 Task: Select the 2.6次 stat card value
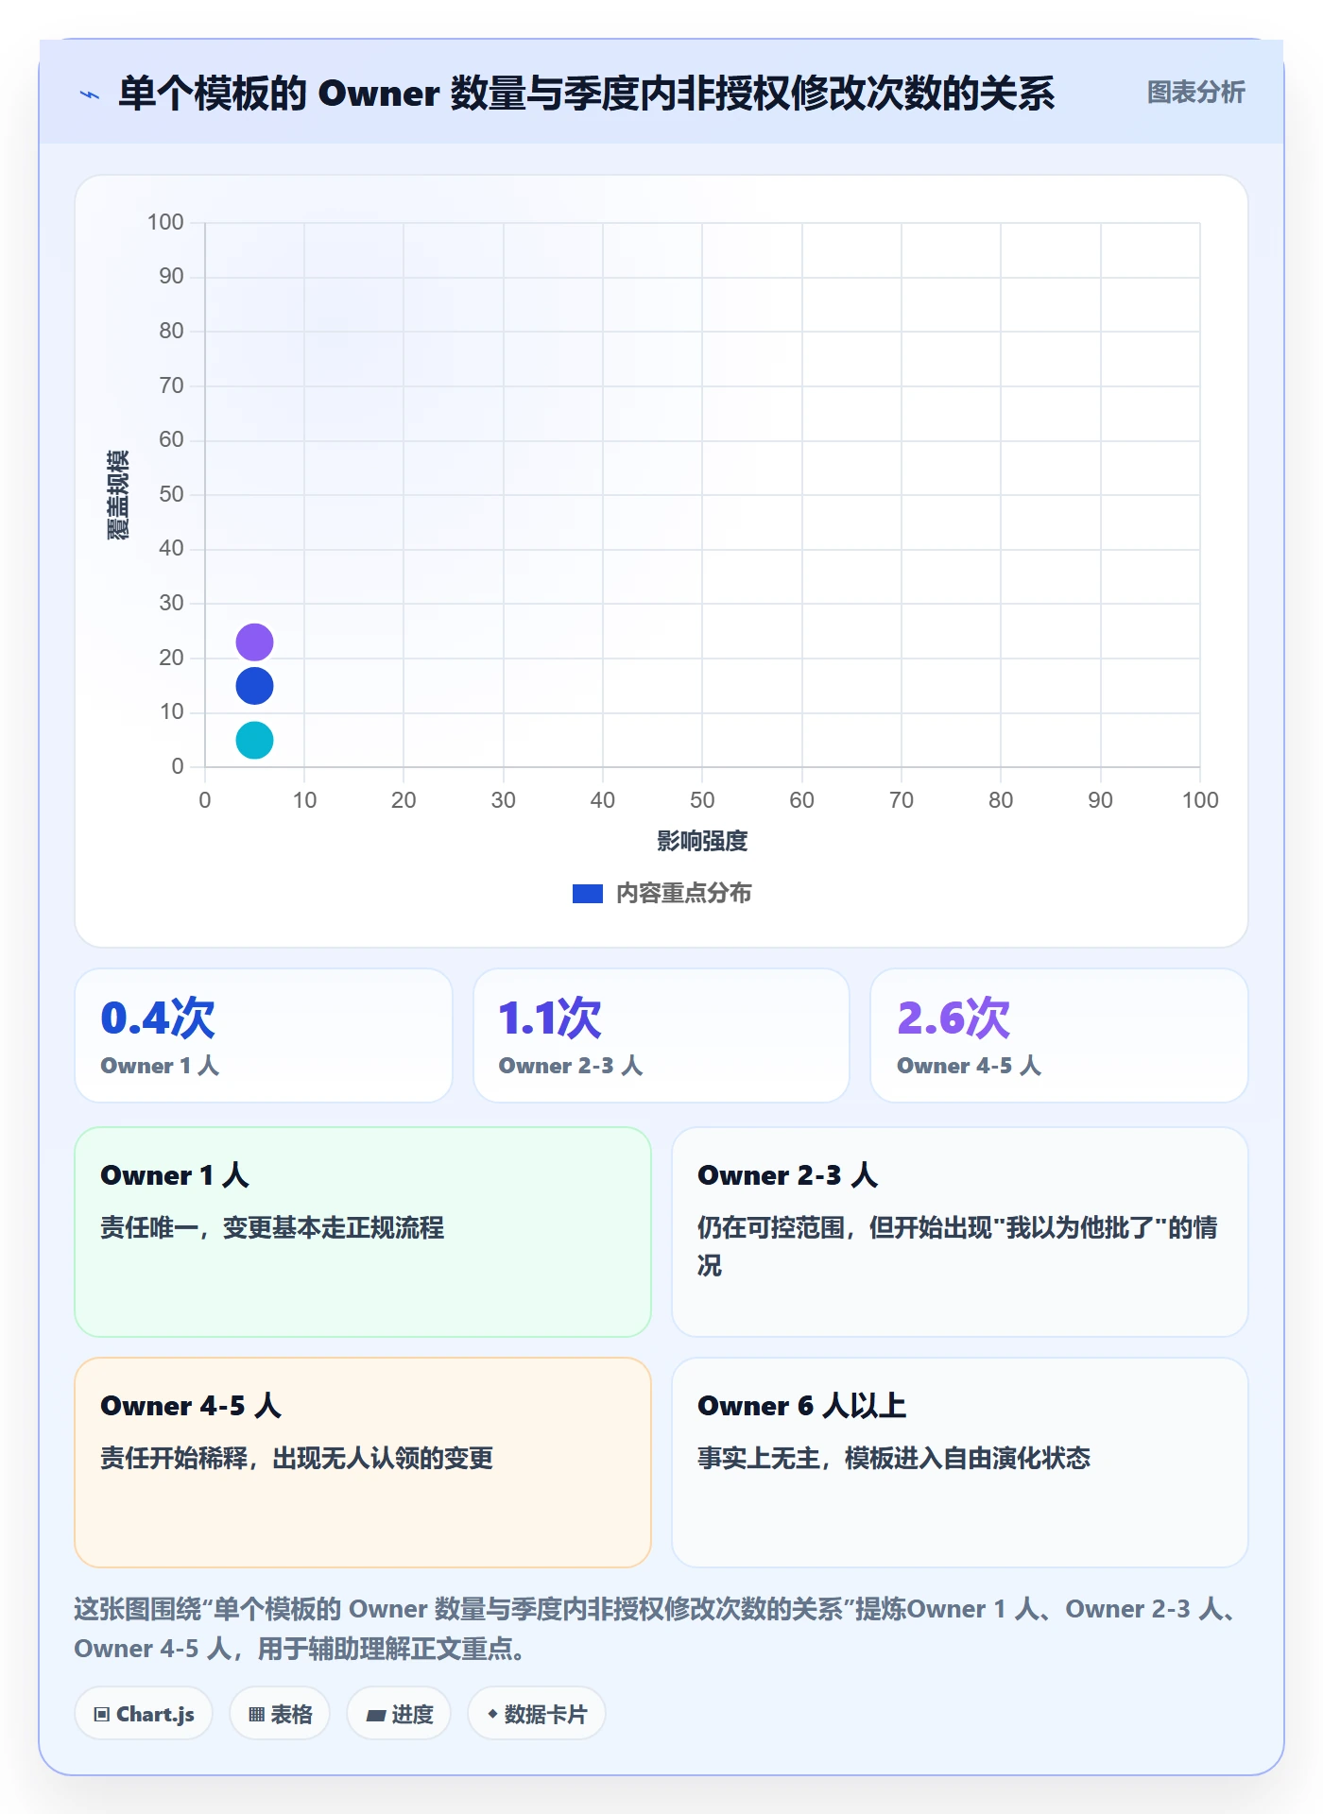954,1018
